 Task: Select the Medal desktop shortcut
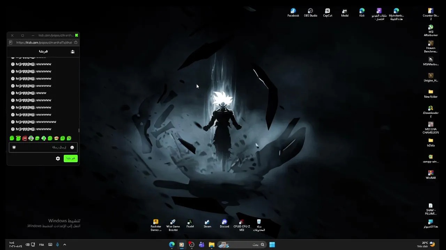pos(345,13)
